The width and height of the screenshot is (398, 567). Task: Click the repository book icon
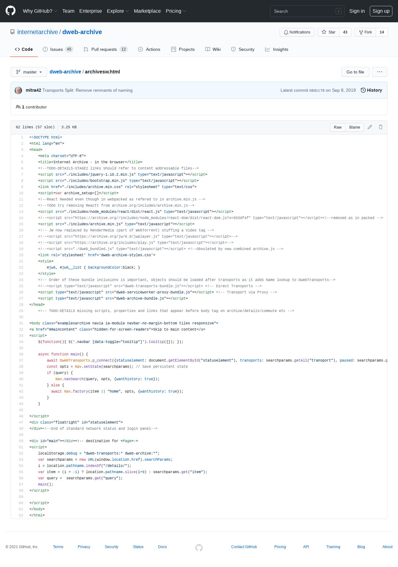click(x=12, y=32)
